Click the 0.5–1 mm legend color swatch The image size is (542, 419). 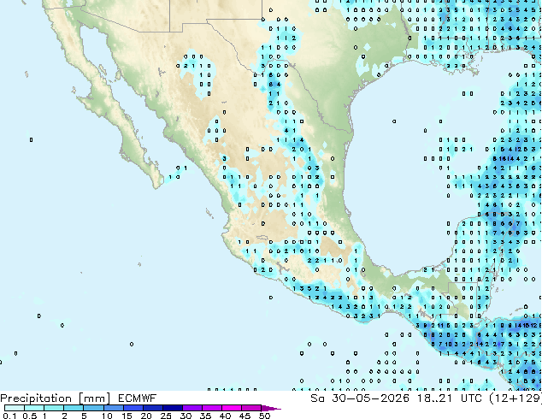click(34, 408)
